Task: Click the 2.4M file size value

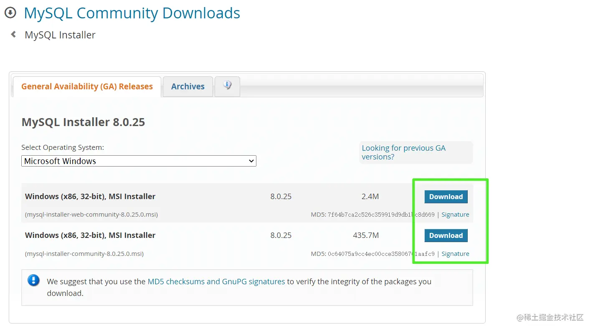Action: coord(370,197)
